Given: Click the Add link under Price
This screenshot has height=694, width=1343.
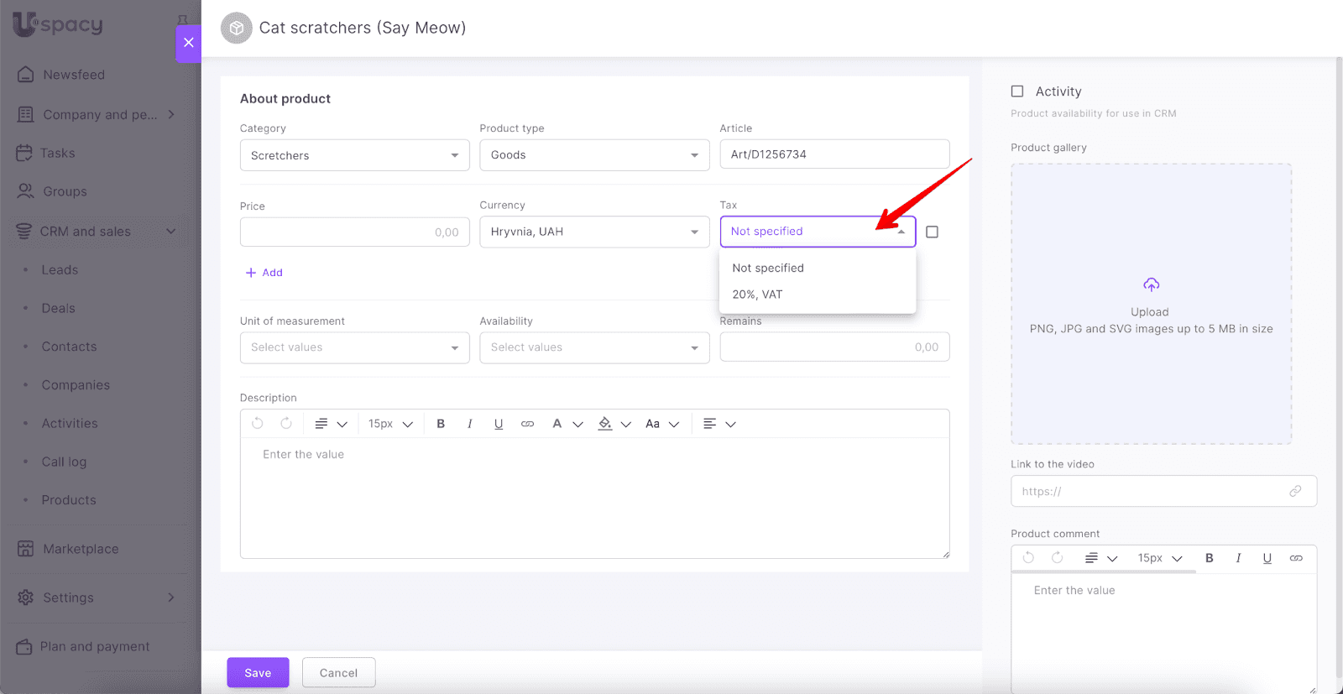Looking at the screenshot, I should pyautogui.click(x=264, y=273).
